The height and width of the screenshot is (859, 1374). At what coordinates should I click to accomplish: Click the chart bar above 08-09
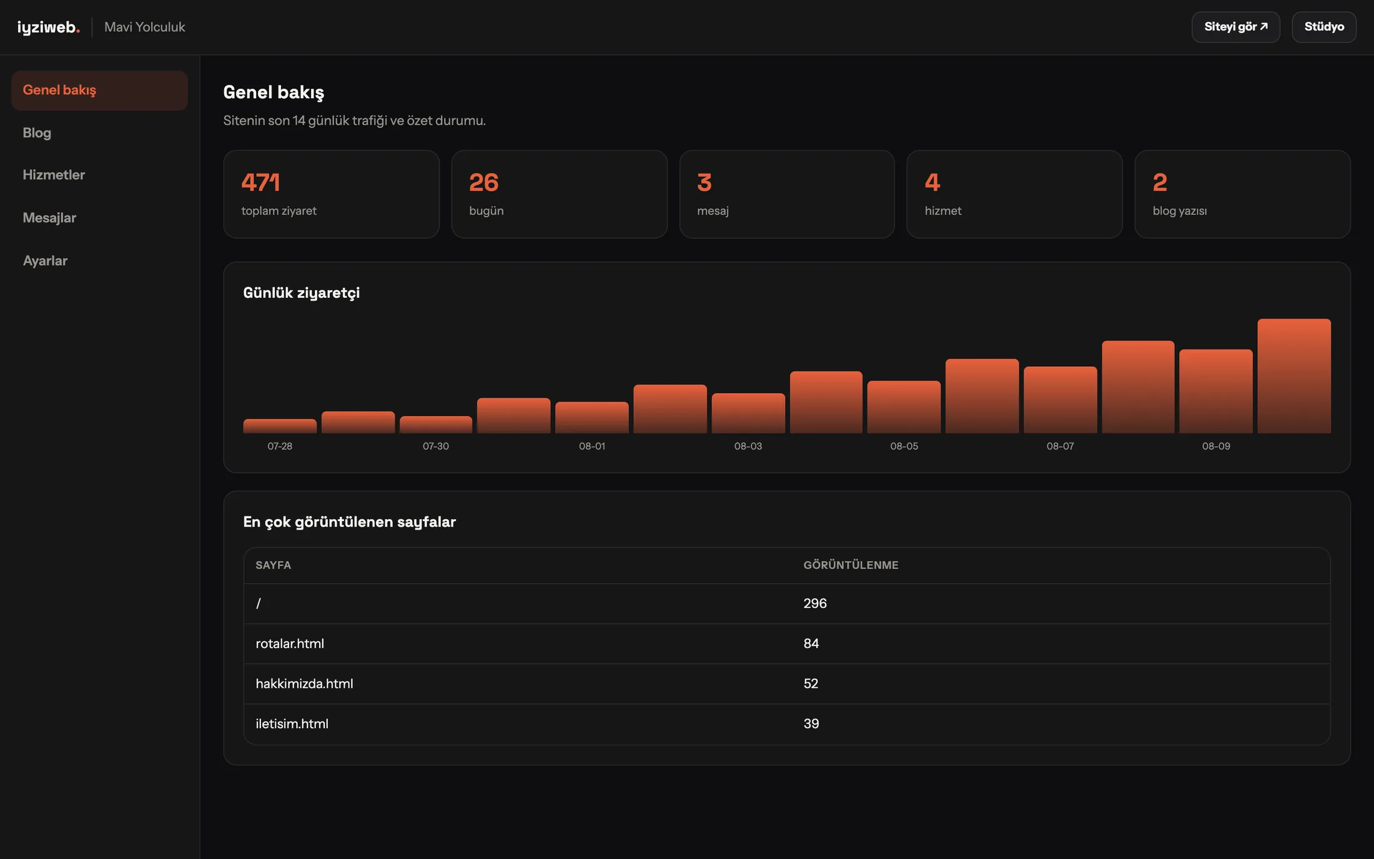pos(1215,391)
